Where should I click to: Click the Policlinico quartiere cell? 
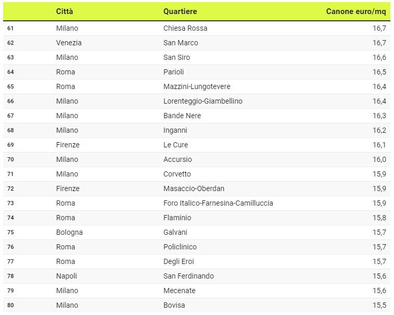(x=180, y=247)
